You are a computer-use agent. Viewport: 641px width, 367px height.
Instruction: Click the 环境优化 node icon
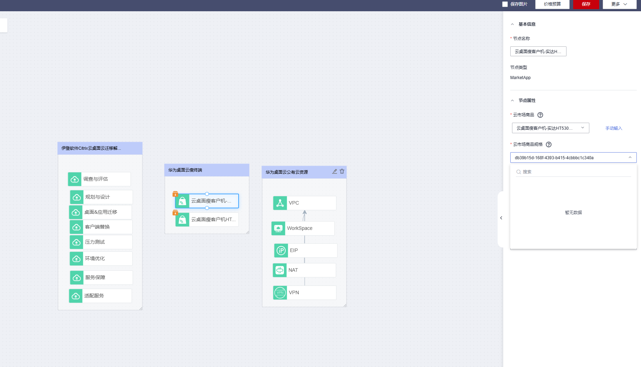77,259
